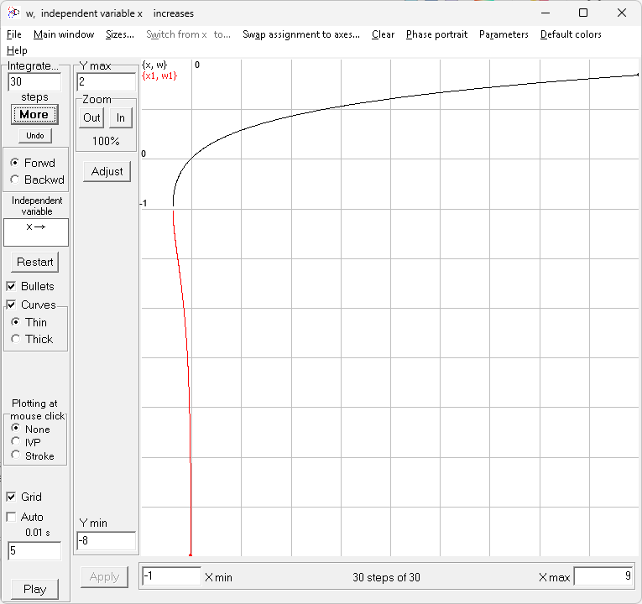Toggle the Bullets checkbox
Screen dimensions: 642x604
12,286
